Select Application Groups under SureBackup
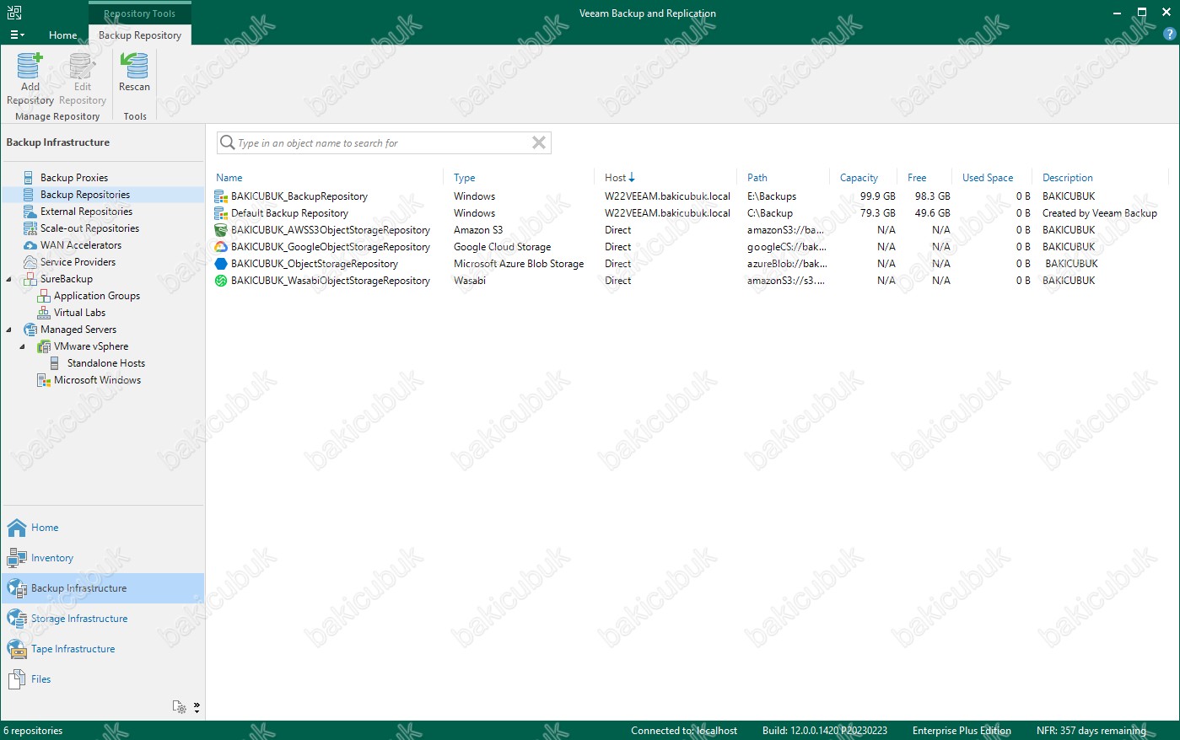 pos(97,296)
